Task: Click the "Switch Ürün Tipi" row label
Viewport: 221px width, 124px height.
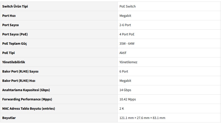Action: (x=15, y=6)
